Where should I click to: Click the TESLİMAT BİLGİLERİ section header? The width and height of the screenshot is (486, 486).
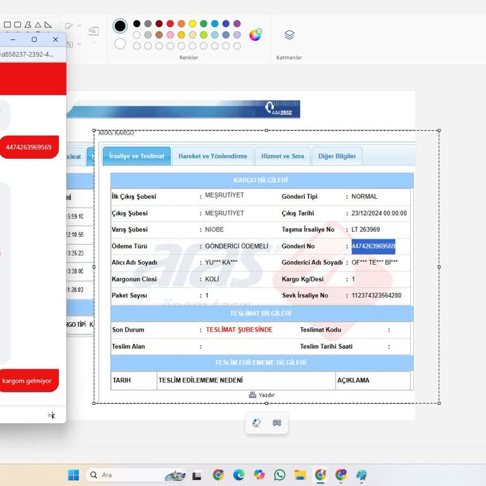tap(261, 313)
